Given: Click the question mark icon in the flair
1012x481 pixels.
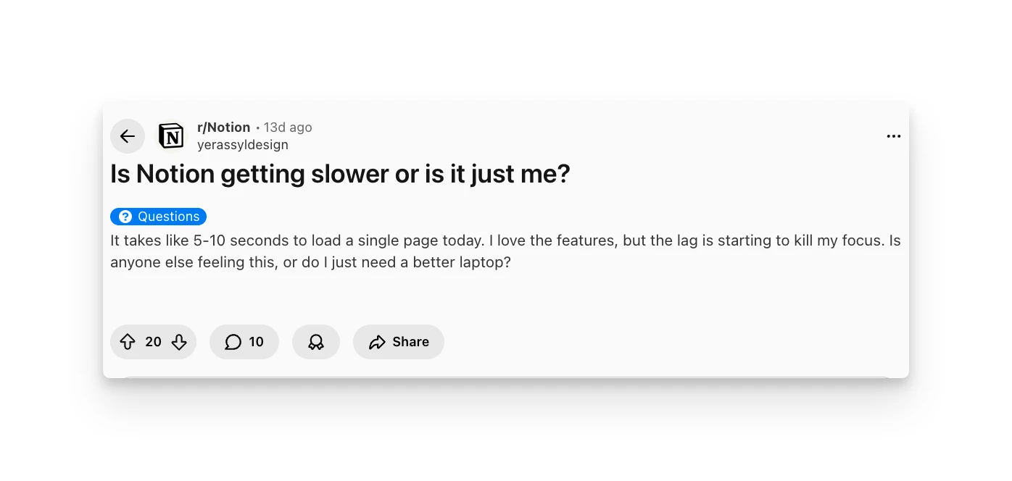Looking at the screenshot, I should tap(125, 217).
